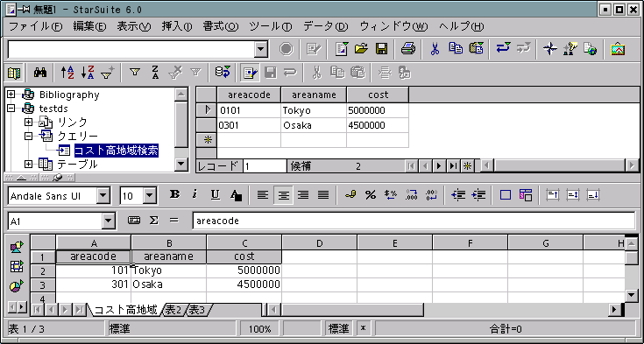Click the Sigma sum icon
This screenshot has width=644, height=344.
coord(153,221)
